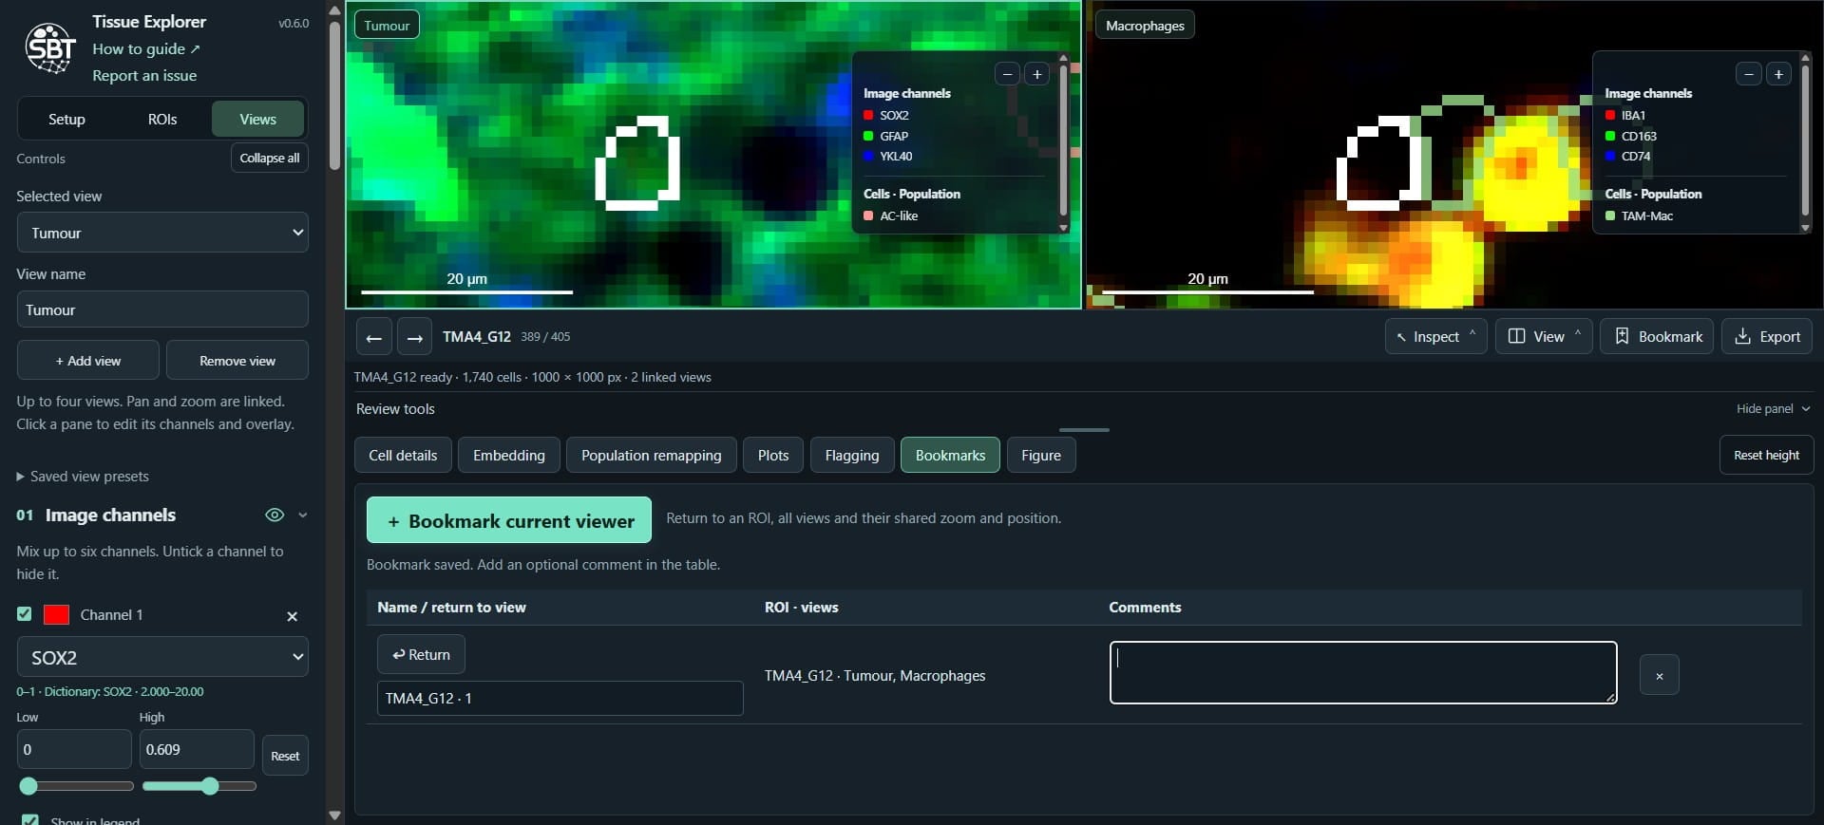Zoom in on the Macrophages pane legend

[1778, 74]
